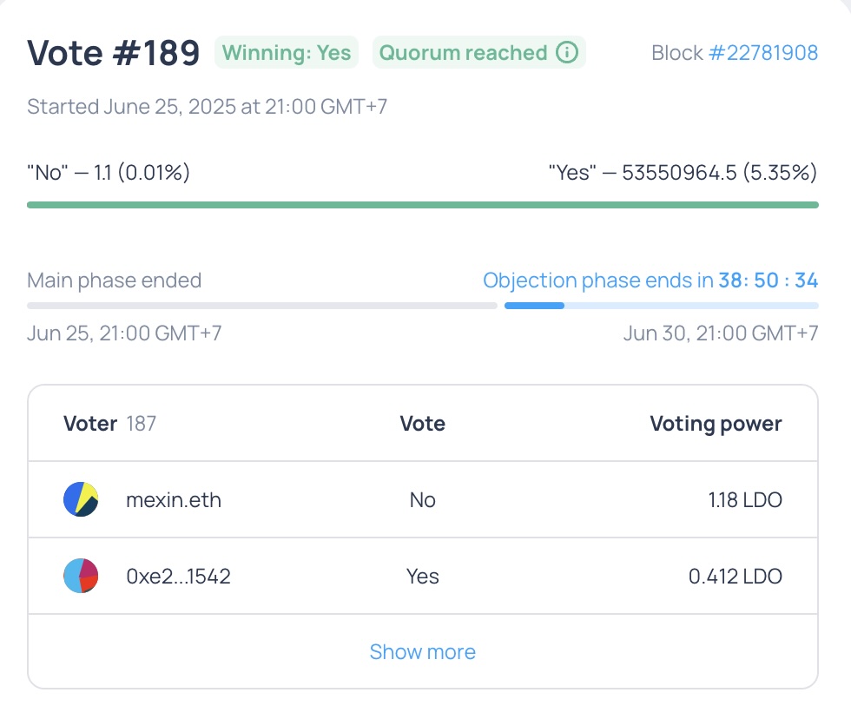Click mexin.eth avatar icon

point(81,499)
